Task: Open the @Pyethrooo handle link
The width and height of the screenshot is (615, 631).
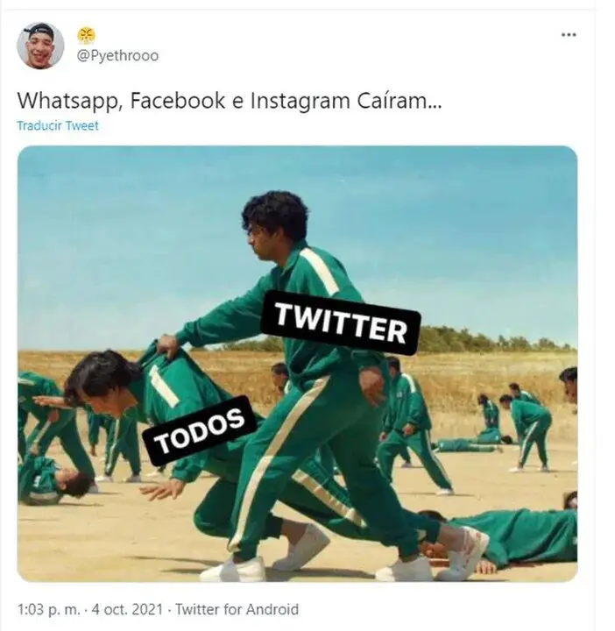Action: pyautogui.click(x=118, y=55)
